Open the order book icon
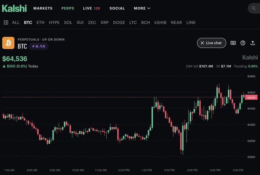 coord(233,43)
